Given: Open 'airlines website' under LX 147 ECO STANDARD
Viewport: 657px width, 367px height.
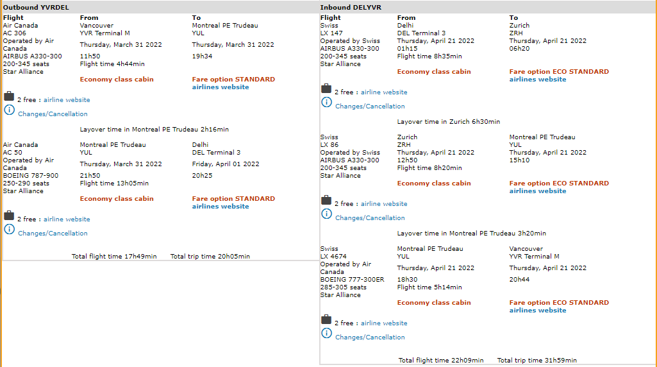Looking at the screenshot, I should 538,80.
